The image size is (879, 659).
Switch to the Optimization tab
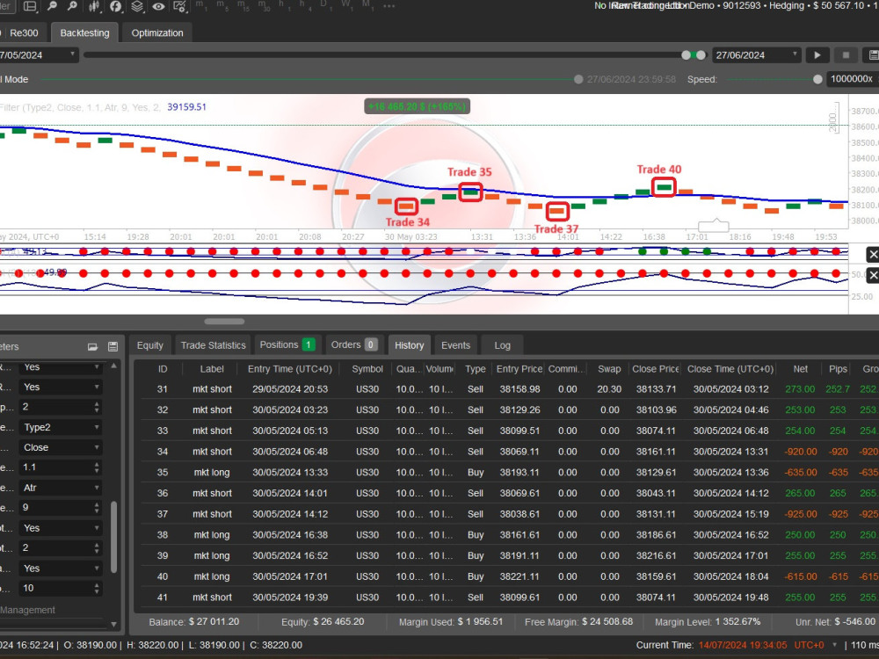[157, 33]
